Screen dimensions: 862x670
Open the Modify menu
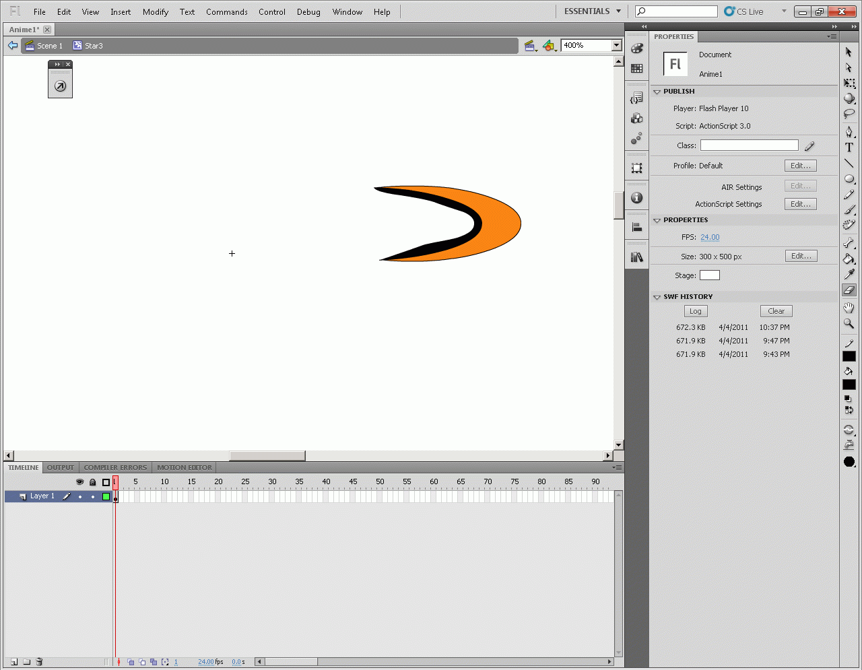(156, 12)
